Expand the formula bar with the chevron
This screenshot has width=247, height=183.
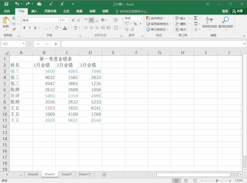244,44
